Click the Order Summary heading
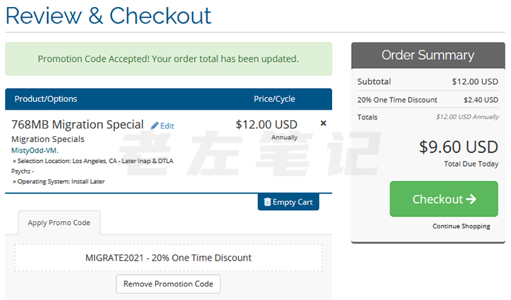Image resolution: width=511 pixels, height=300 pixels. click(x=428, y=56)
